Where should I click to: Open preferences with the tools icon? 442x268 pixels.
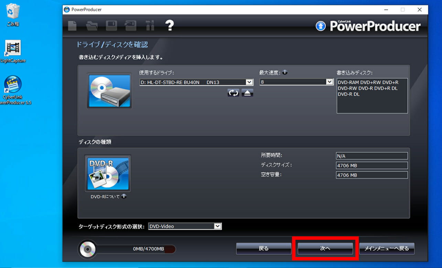coord(150,25)
